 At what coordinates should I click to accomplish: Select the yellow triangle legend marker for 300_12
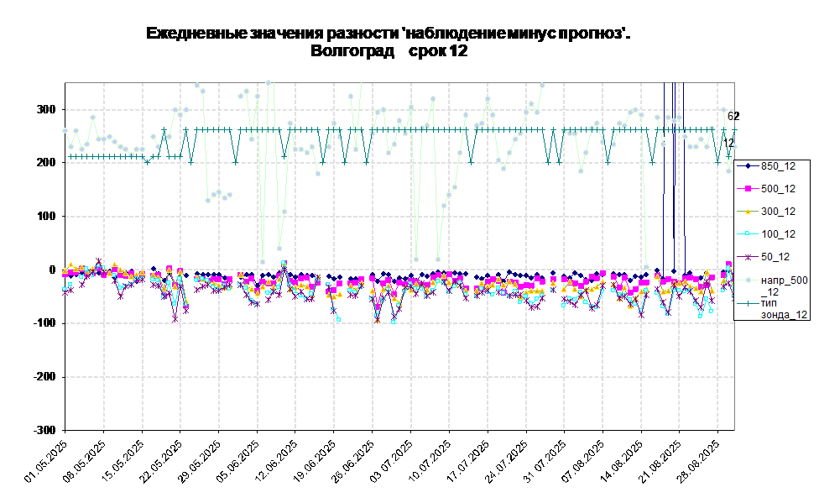coord(747,212)
